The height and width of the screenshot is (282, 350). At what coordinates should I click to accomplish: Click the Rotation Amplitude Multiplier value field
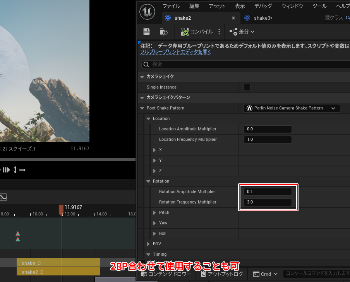tap(268, 192)
